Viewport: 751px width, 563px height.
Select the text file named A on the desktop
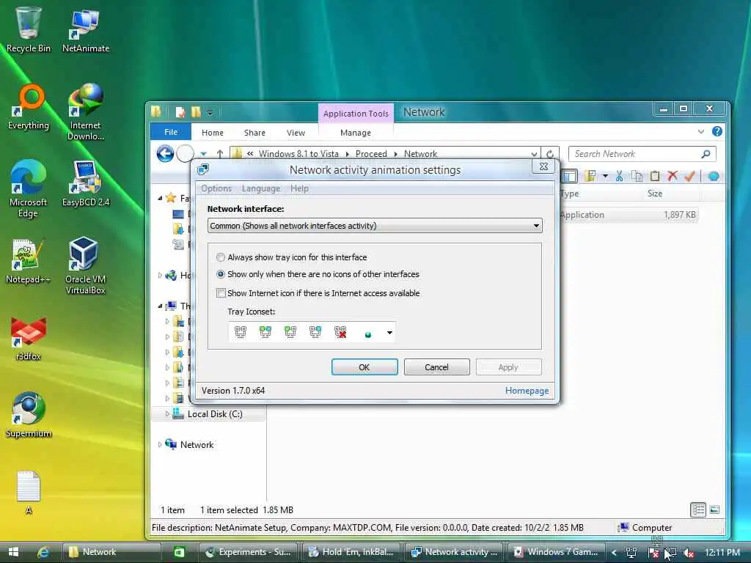[x=29, y=492]
